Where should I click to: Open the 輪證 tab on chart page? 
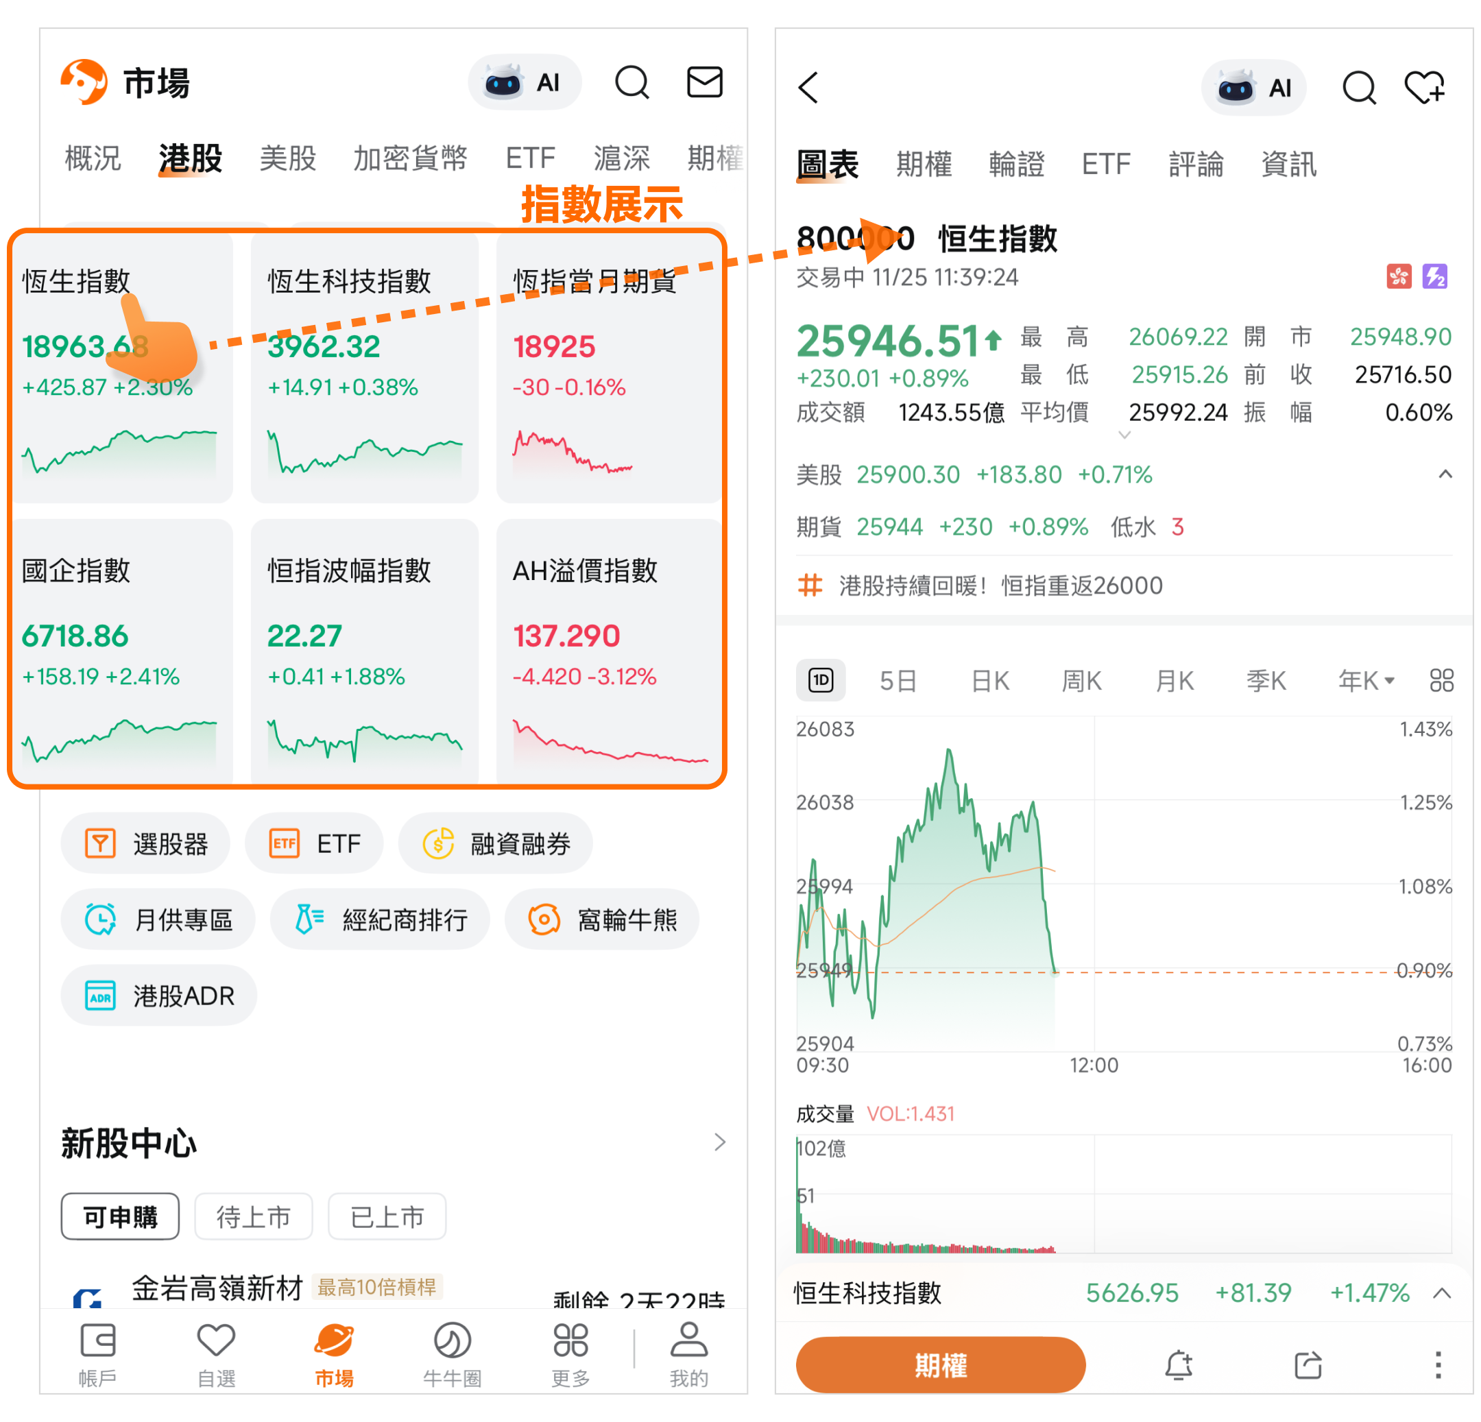click(x=1016, y=164)
